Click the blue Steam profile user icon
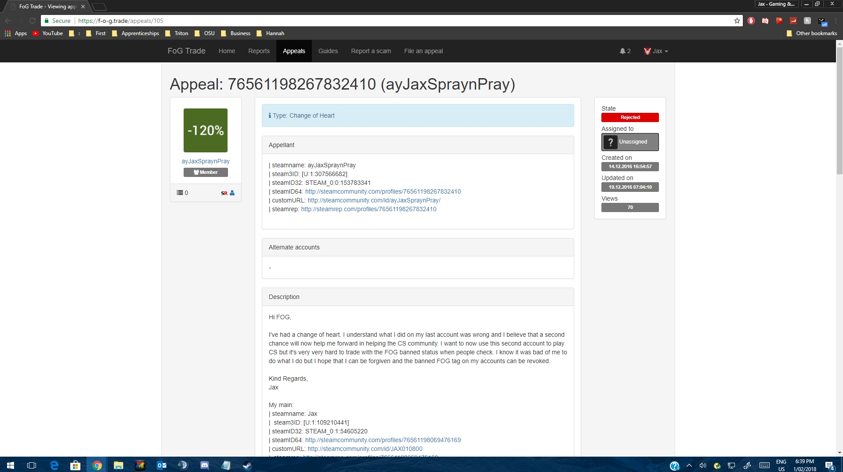The height and width of the screenshot is (472, 843). (x=232, y=193)
